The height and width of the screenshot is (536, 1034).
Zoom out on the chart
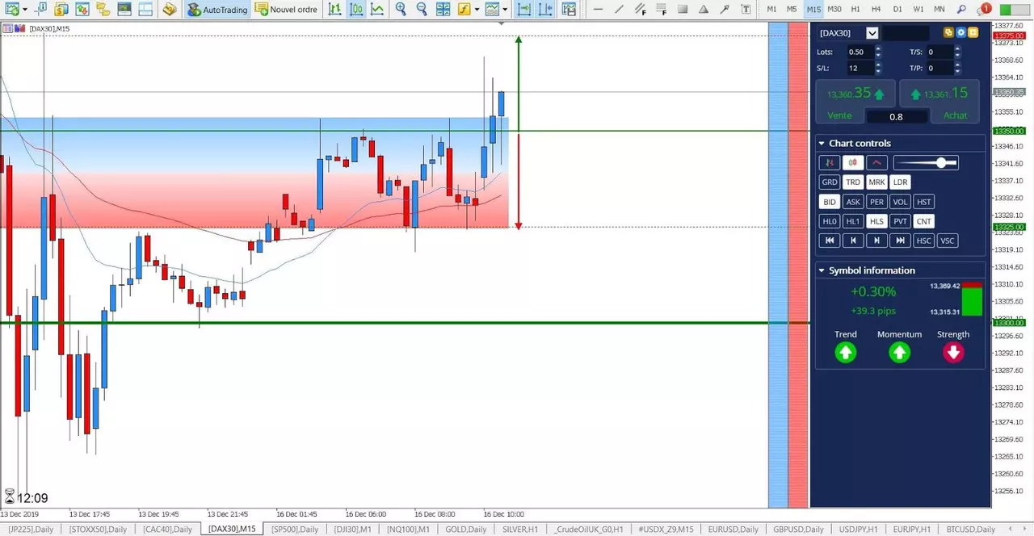[422, 10]
